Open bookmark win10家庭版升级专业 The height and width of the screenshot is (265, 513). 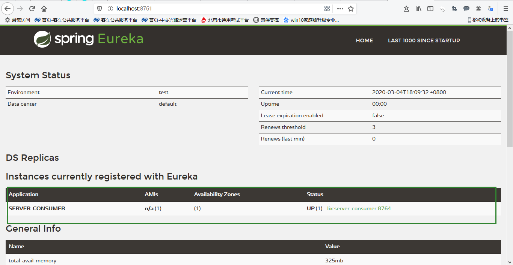coord(311,20)
